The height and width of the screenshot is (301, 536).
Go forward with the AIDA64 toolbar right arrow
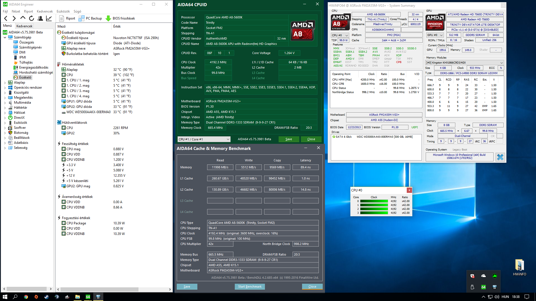coord(14,18)
